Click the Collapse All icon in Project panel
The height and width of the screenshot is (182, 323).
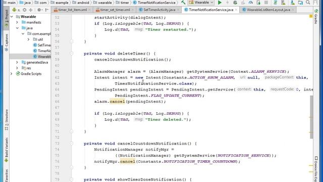tap(31, 10)
